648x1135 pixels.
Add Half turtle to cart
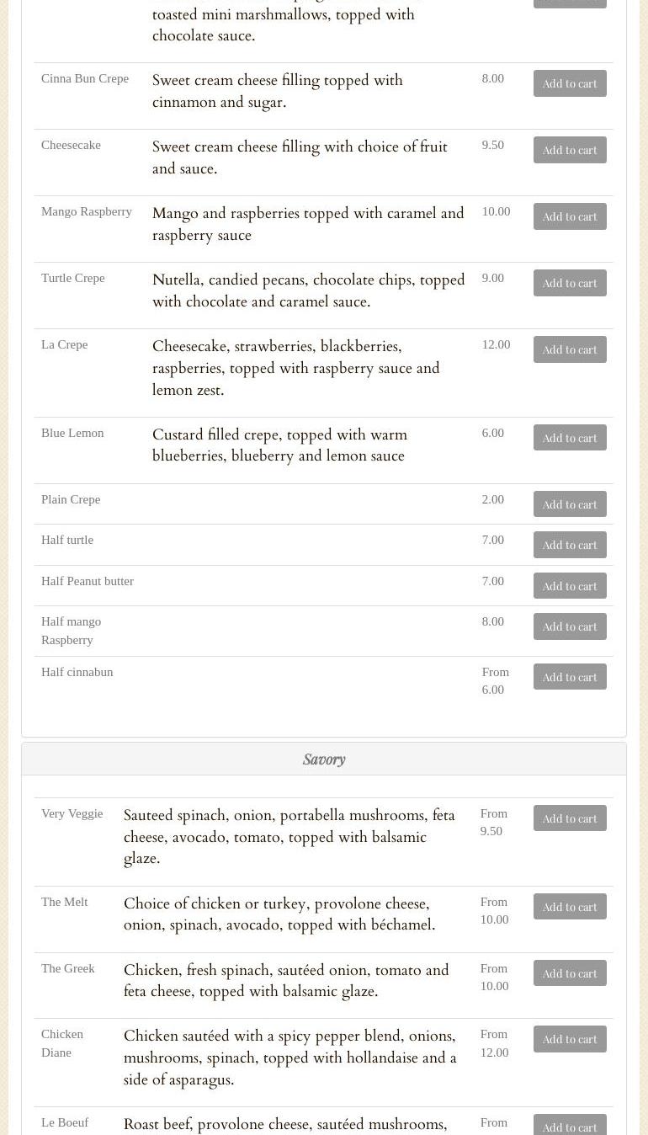point(570,545)
